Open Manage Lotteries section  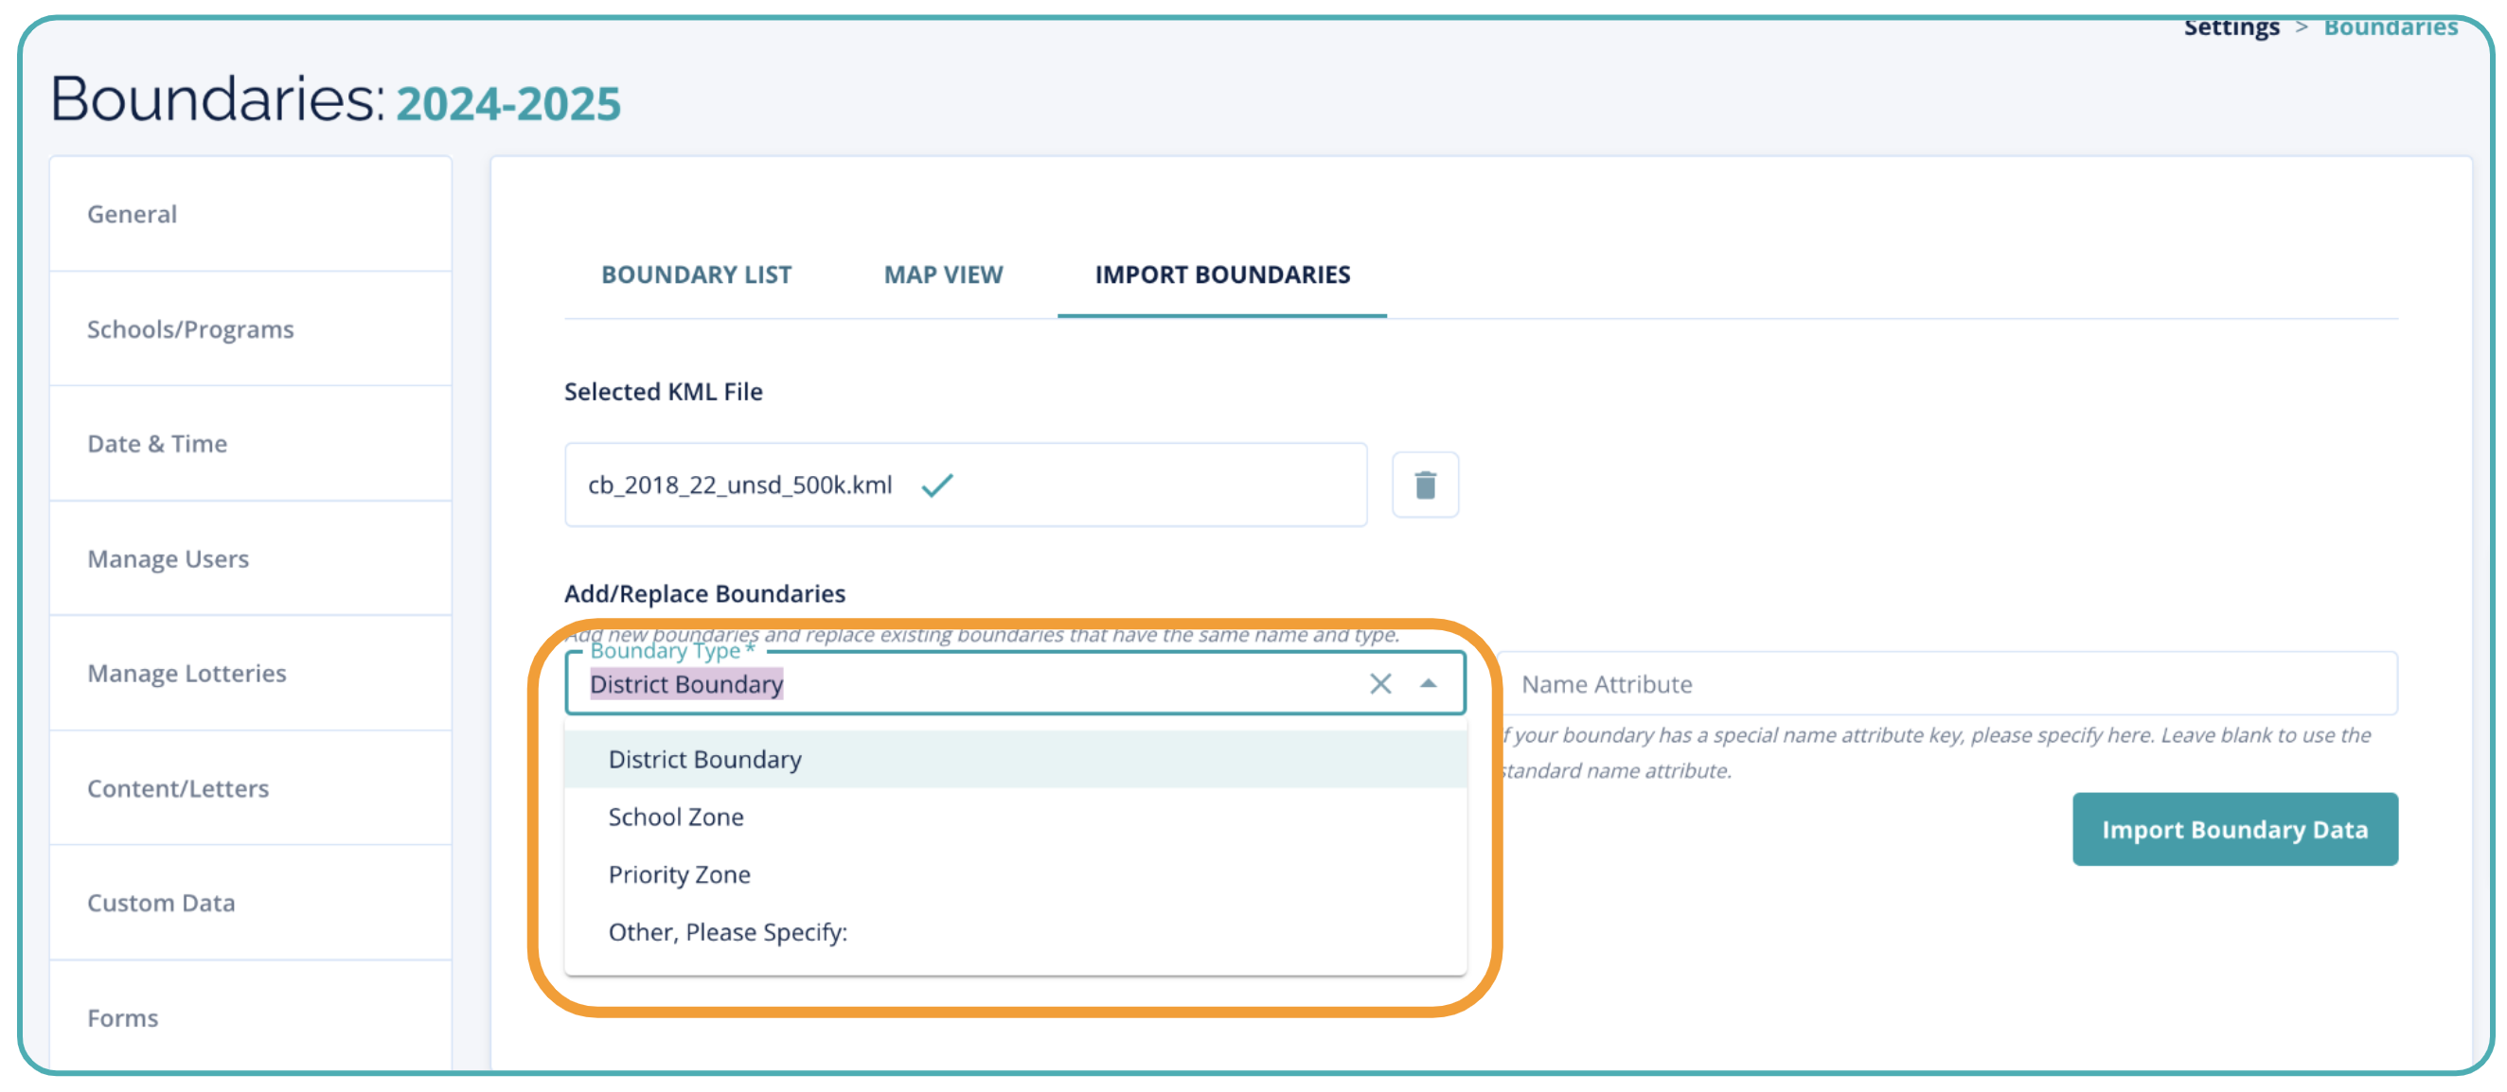tap(186, 673)
